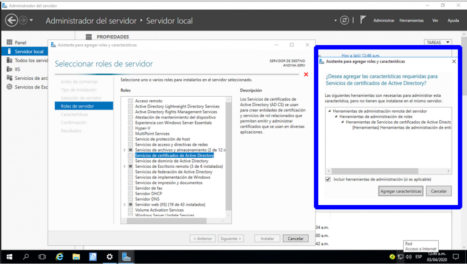The height and width of the screenshot is (264, 467).
Task: Click the volume speaker tray icon
Action: point(409,257)
